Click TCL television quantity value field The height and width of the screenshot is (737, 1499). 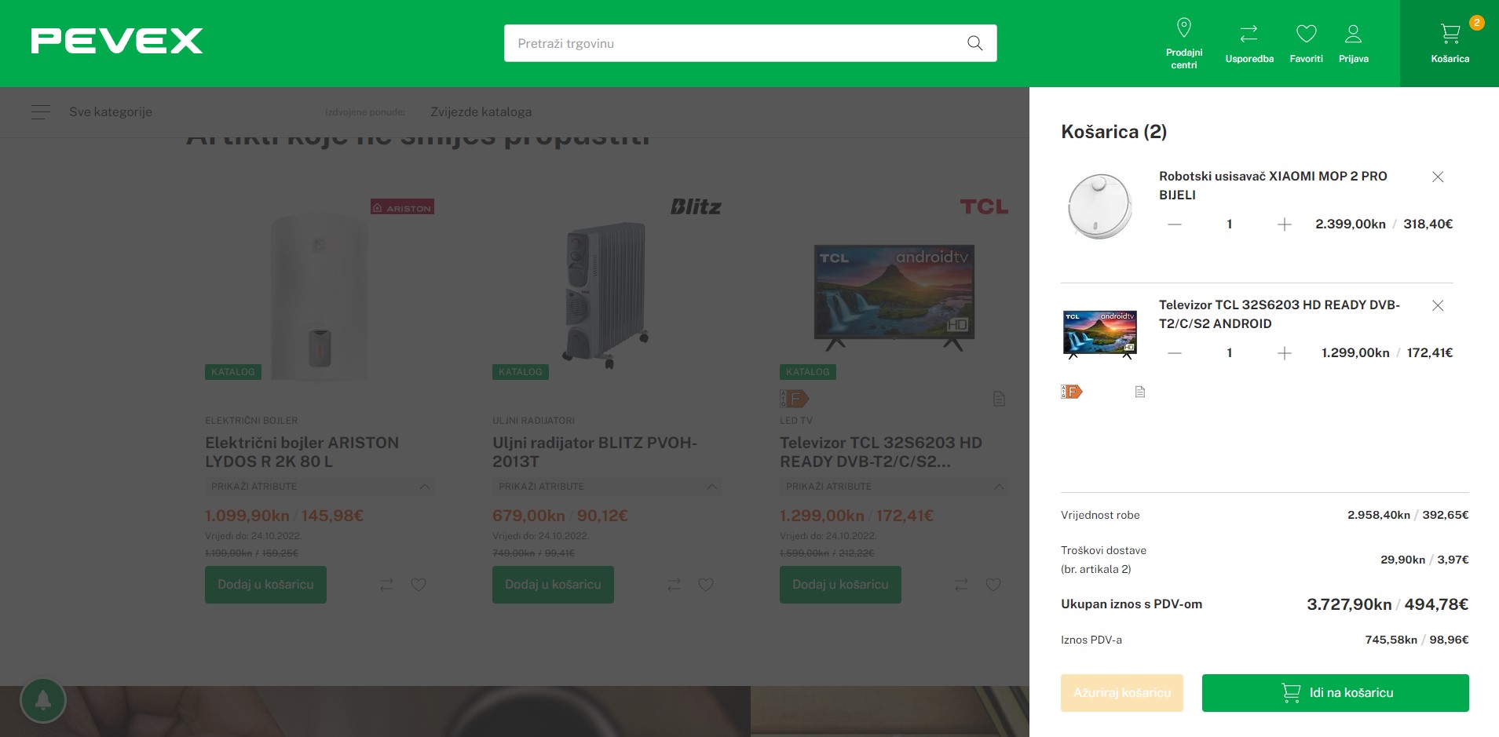pos(1229,353)
